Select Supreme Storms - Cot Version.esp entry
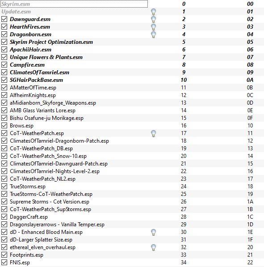This screenshot has width=264, height=267. pos(50,202)
